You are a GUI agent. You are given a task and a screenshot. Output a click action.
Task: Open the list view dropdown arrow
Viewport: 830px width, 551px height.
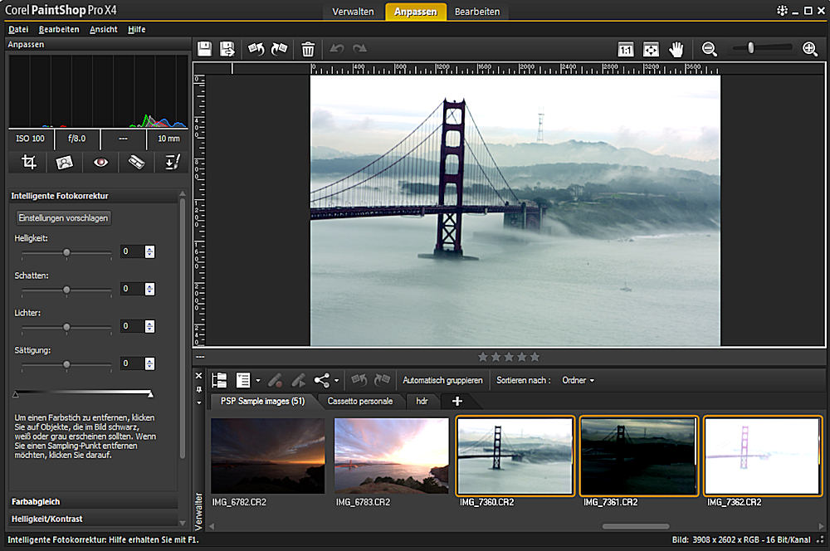click(258, 381)
